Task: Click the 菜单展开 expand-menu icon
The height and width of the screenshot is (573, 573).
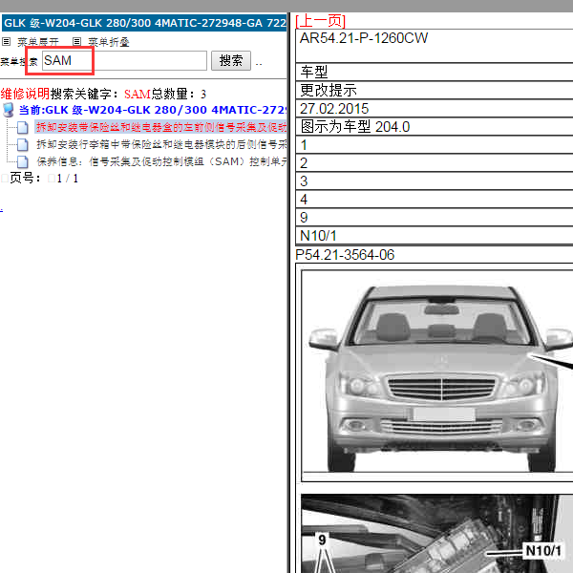Action: 7,42
